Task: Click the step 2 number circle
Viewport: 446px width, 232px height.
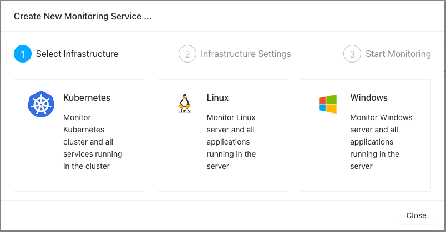Action: click(x=187, y=54)
